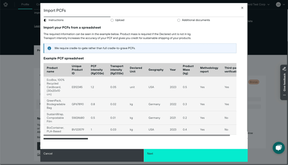Click the app logo in top bar
The height and width of the screenshot is (165, 288).
[x=6, y=4]
